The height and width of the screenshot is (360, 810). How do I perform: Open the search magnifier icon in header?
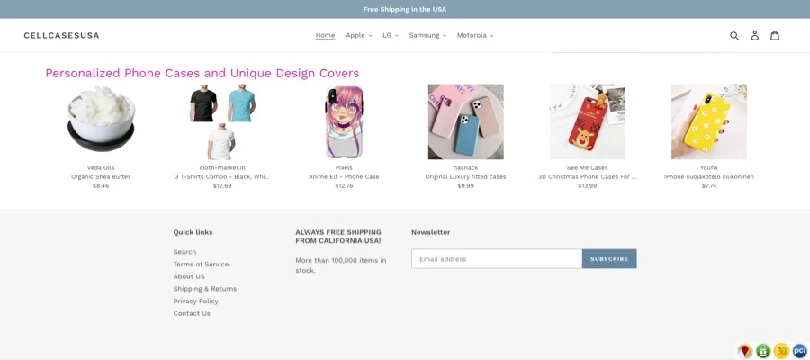click(x=734, y=36)
